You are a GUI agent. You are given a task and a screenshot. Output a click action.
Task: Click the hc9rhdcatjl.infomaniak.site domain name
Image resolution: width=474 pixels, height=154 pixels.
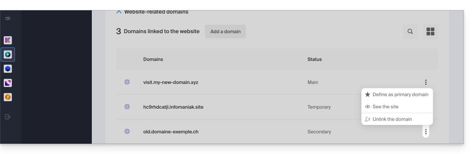click(x=173, y=107)
